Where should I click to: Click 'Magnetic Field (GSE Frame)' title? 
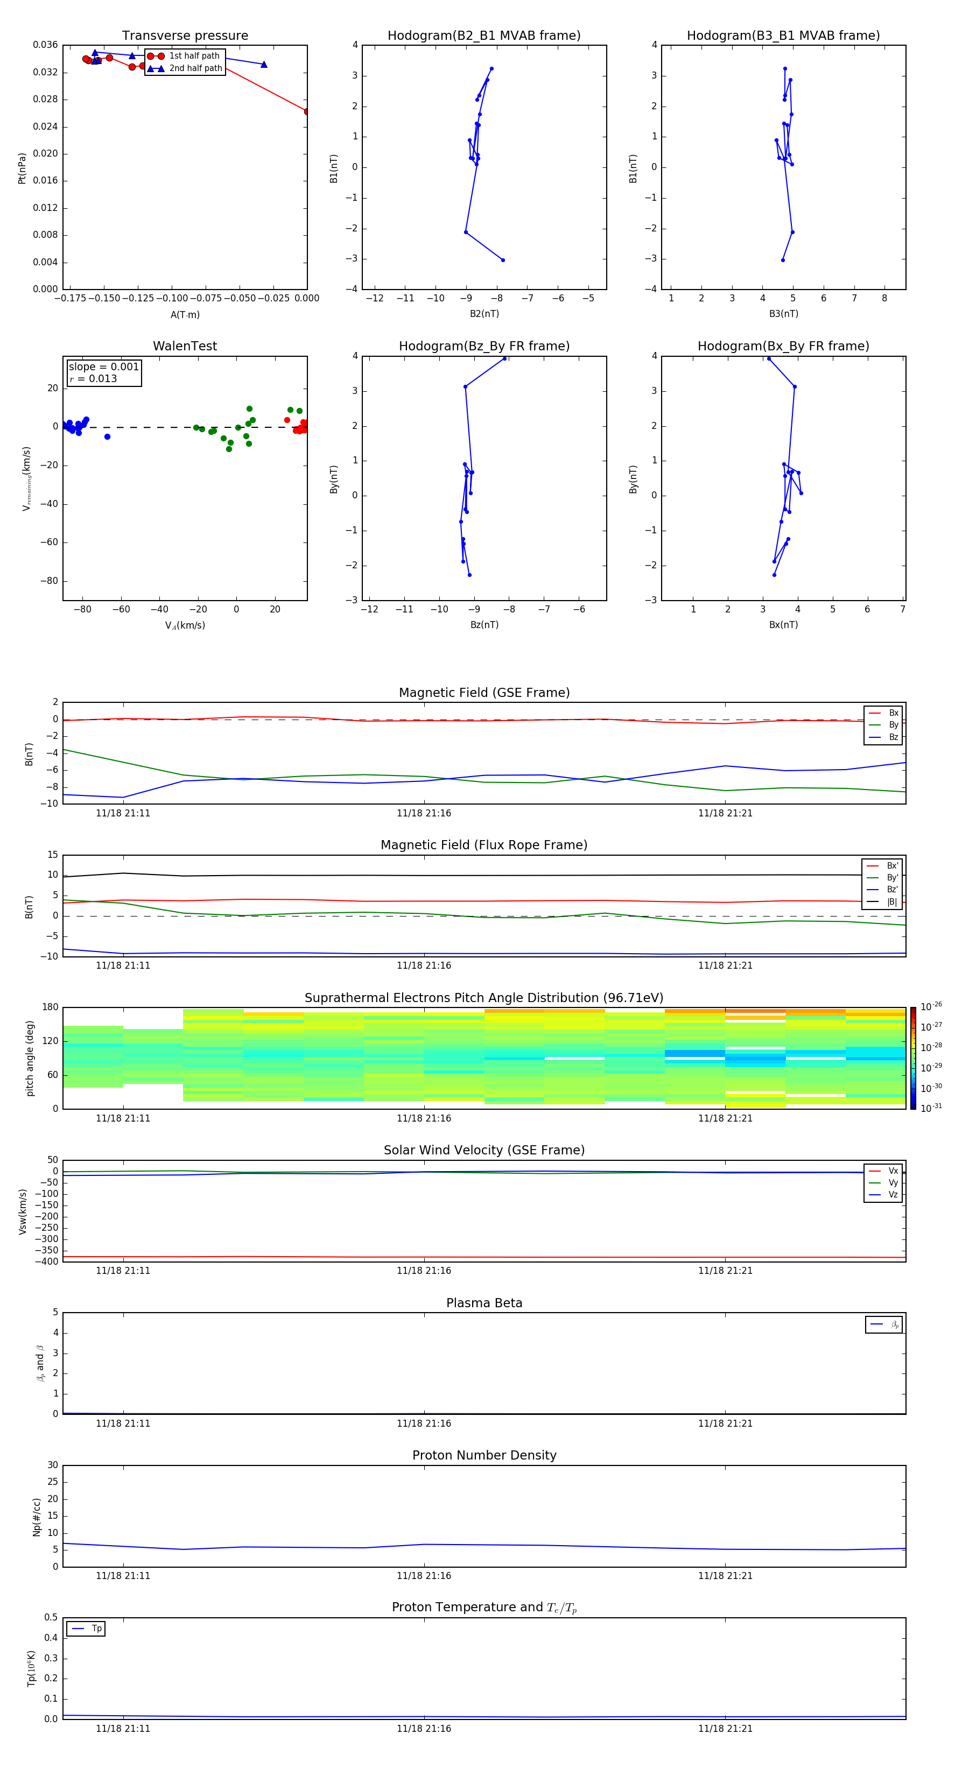point(484,693)
